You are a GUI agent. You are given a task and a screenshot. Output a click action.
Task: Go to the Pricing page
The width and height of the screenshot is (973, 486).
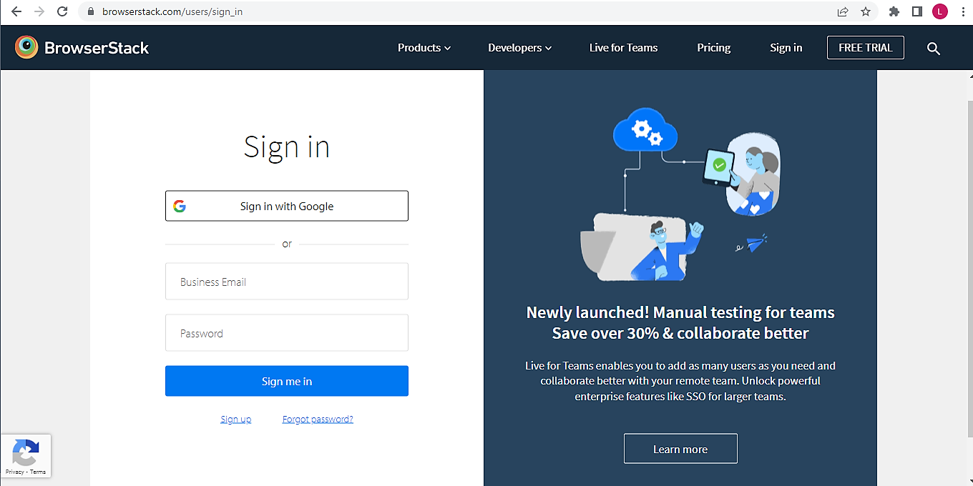click(x=713, y=48)
